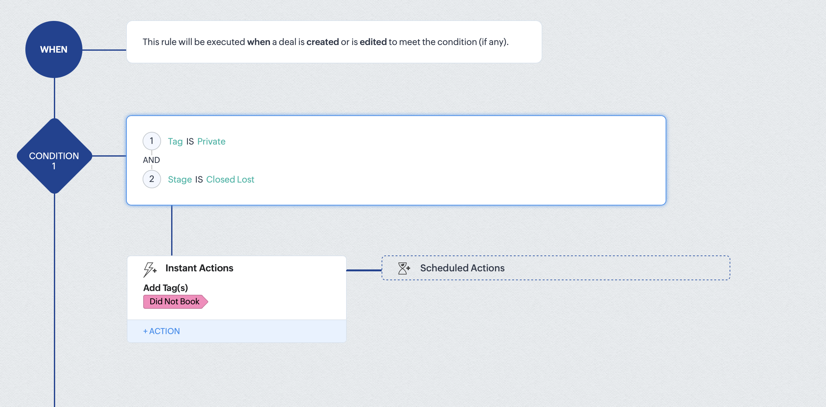Click the Tag field name
Screen dimensions: 826x407
tap(175, 141)
